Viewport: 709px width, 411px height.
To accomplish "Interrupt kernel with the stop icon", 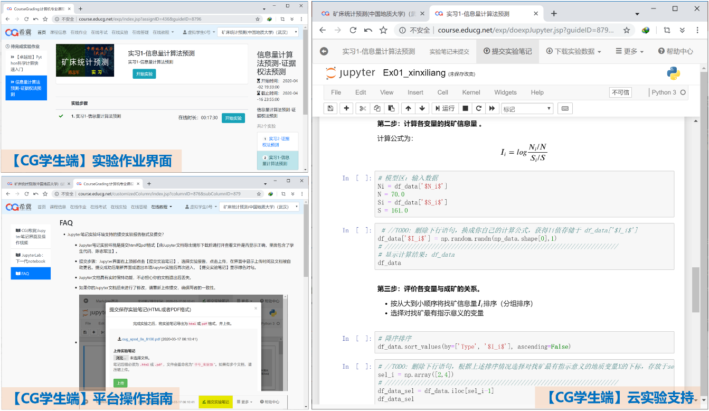I will coord(465,108).
